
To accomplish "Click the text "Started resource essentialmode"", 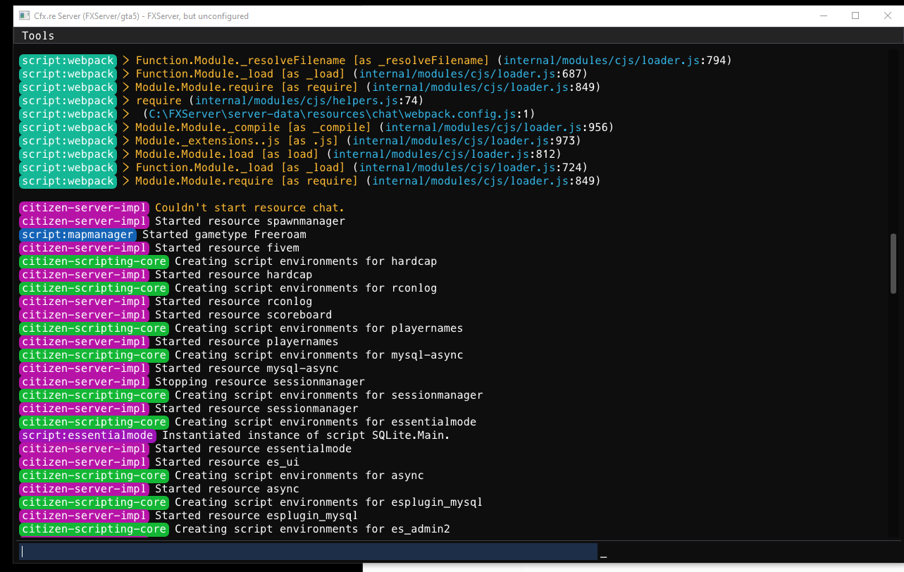I will [253, 449].
